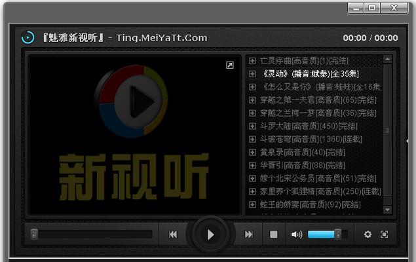Image resolution: width=416 pixels, height=262 pixels.
Task: Click the playlist scrollbar down arrow
Action: [387, 210]
